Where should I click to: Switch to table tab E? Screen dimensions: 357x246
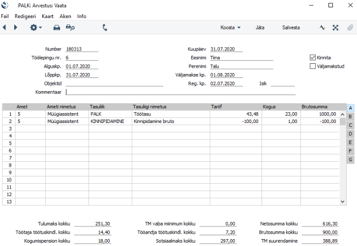[351, 143]
